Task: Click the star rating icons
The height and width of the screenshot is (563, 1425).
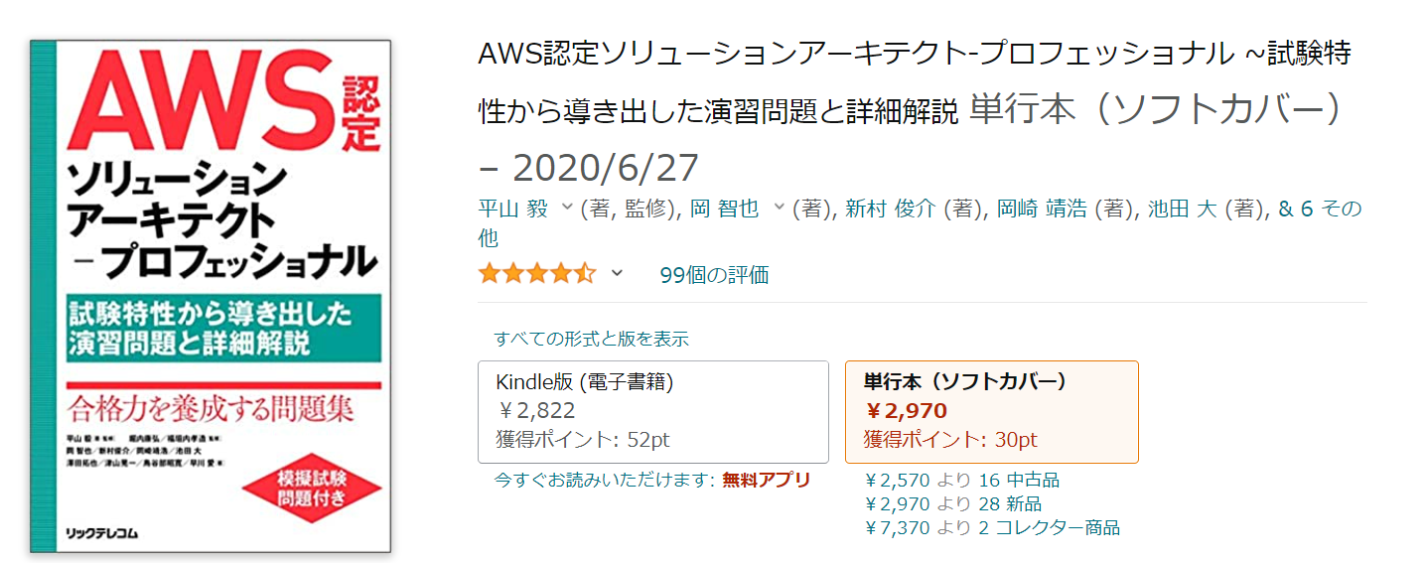Action: pyautogui.click(x=537, y=273)
